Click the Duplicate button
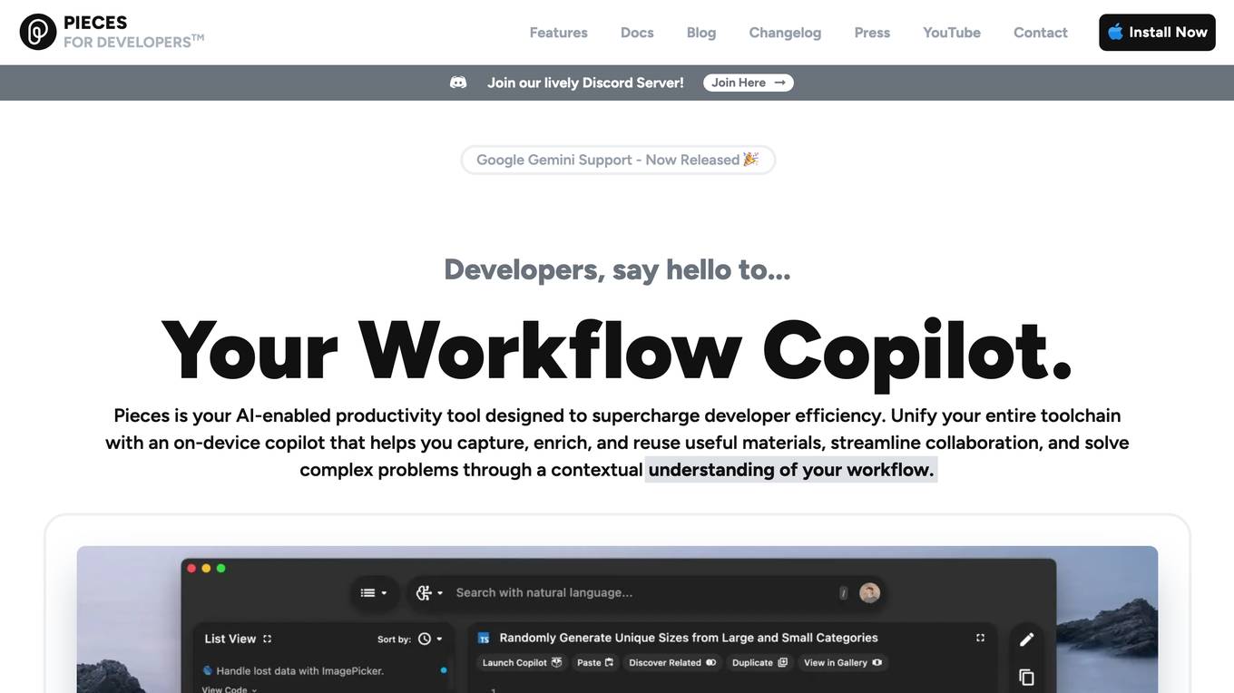The width and height of the screenshot is (1234, 693). pyautogui.click(x=760, y=662)
